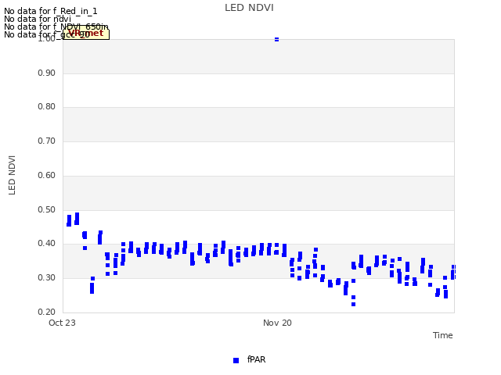Click the 0.90 y-axis tick label
The image size is (501, 375).
(x=47, y=73)
